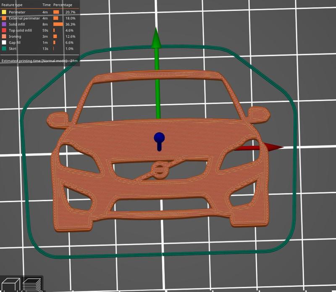The height and width of the screenshot is (292, 336).
Task: Toggle visibility of the Skirt label
Action: tap(13, 48)
